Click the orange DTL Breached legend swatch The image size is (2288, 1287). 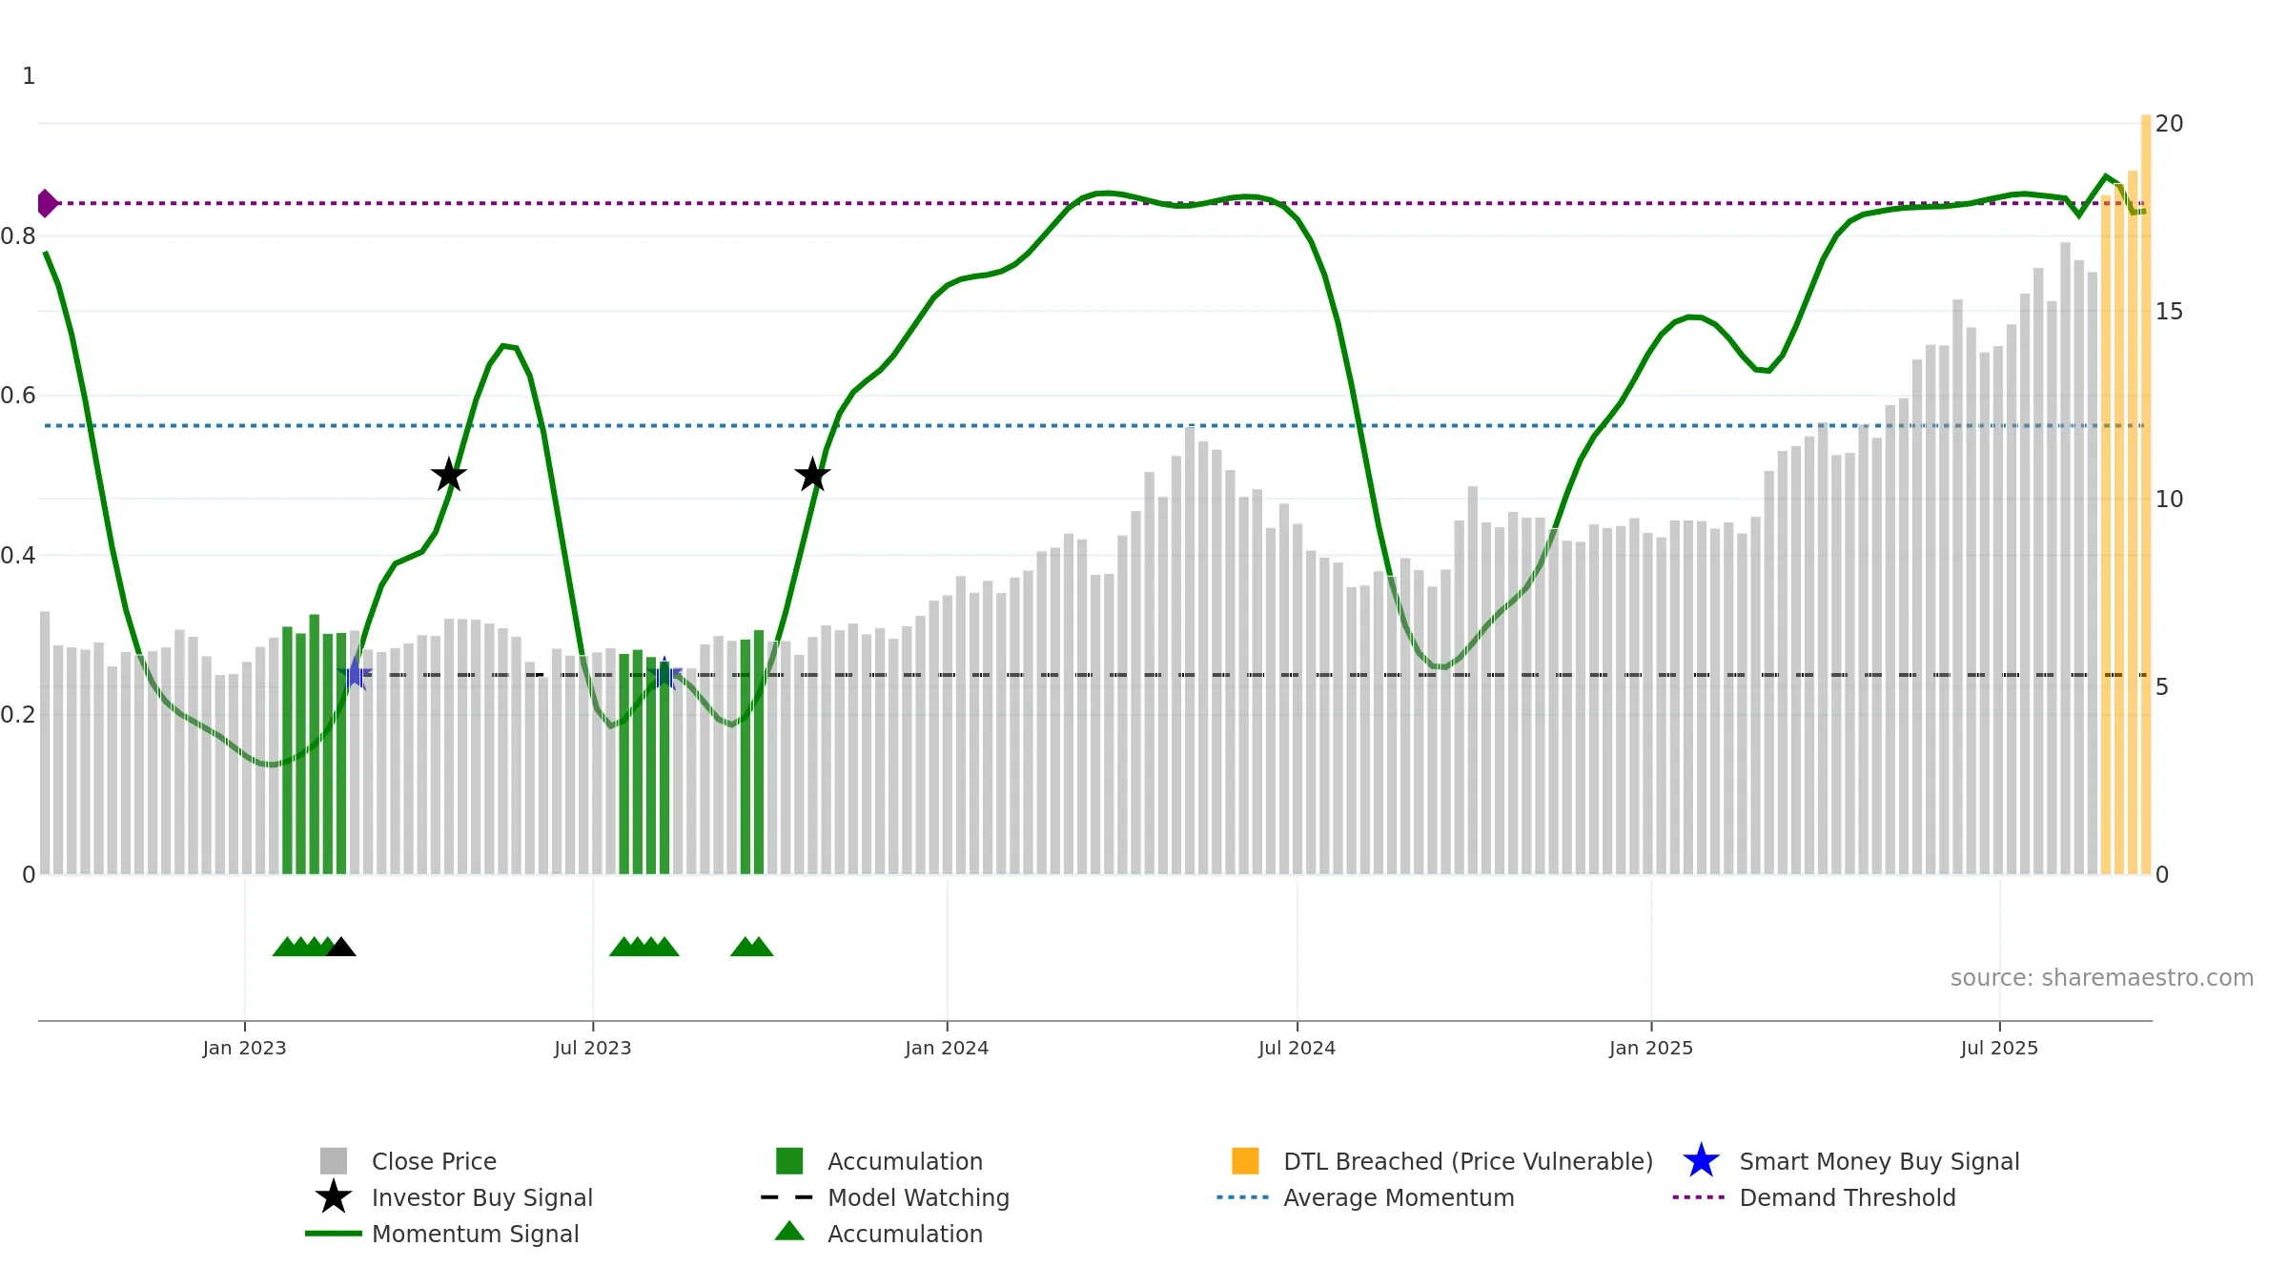pos(1245,1161)
